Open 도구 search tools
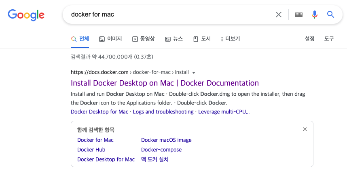 click(x=329, y=39)
